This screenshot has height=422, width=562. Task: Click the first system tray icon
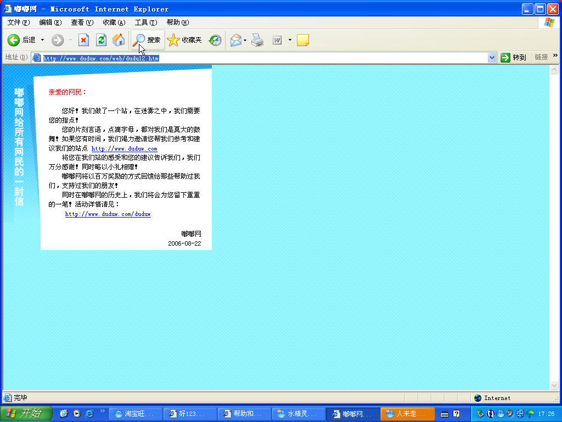click(x=480, y=414)
